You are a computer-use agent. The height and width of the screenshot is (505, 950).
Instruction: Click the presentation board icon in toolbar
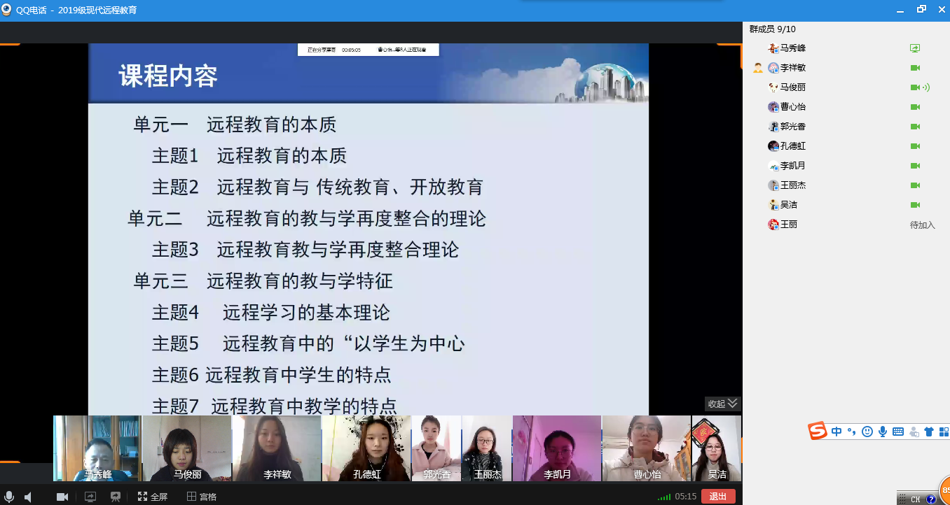pos(115,497)
